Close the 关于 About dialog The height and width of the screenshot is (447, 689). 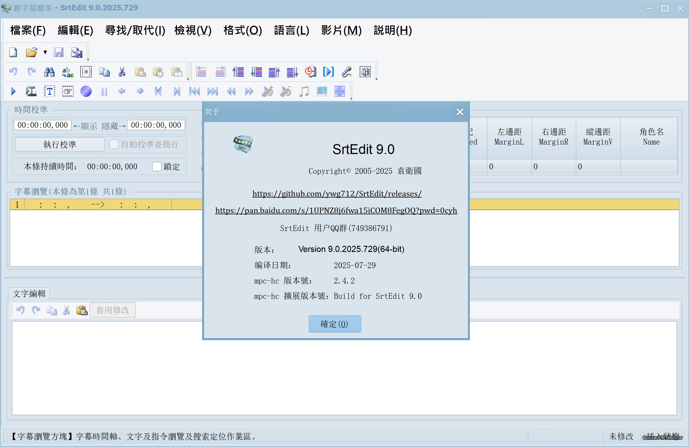click(x=460, y=112)
